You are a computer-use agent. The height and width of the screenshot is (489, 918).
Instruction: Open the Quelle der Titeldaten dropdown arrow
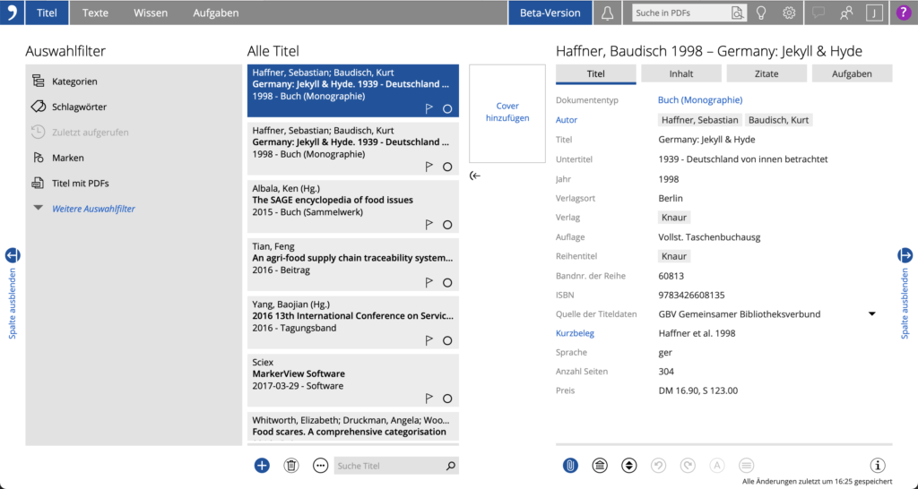click(871, 314)
